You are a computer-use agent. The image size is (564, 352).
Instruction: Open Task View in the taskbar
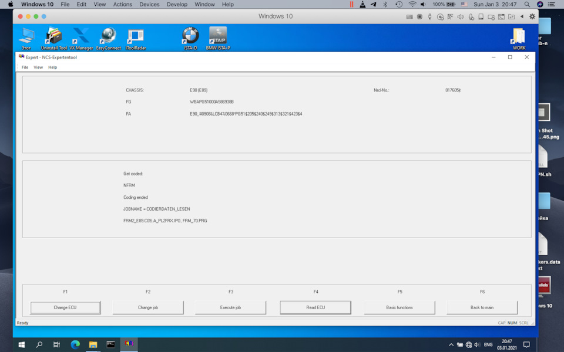(56, 344)
